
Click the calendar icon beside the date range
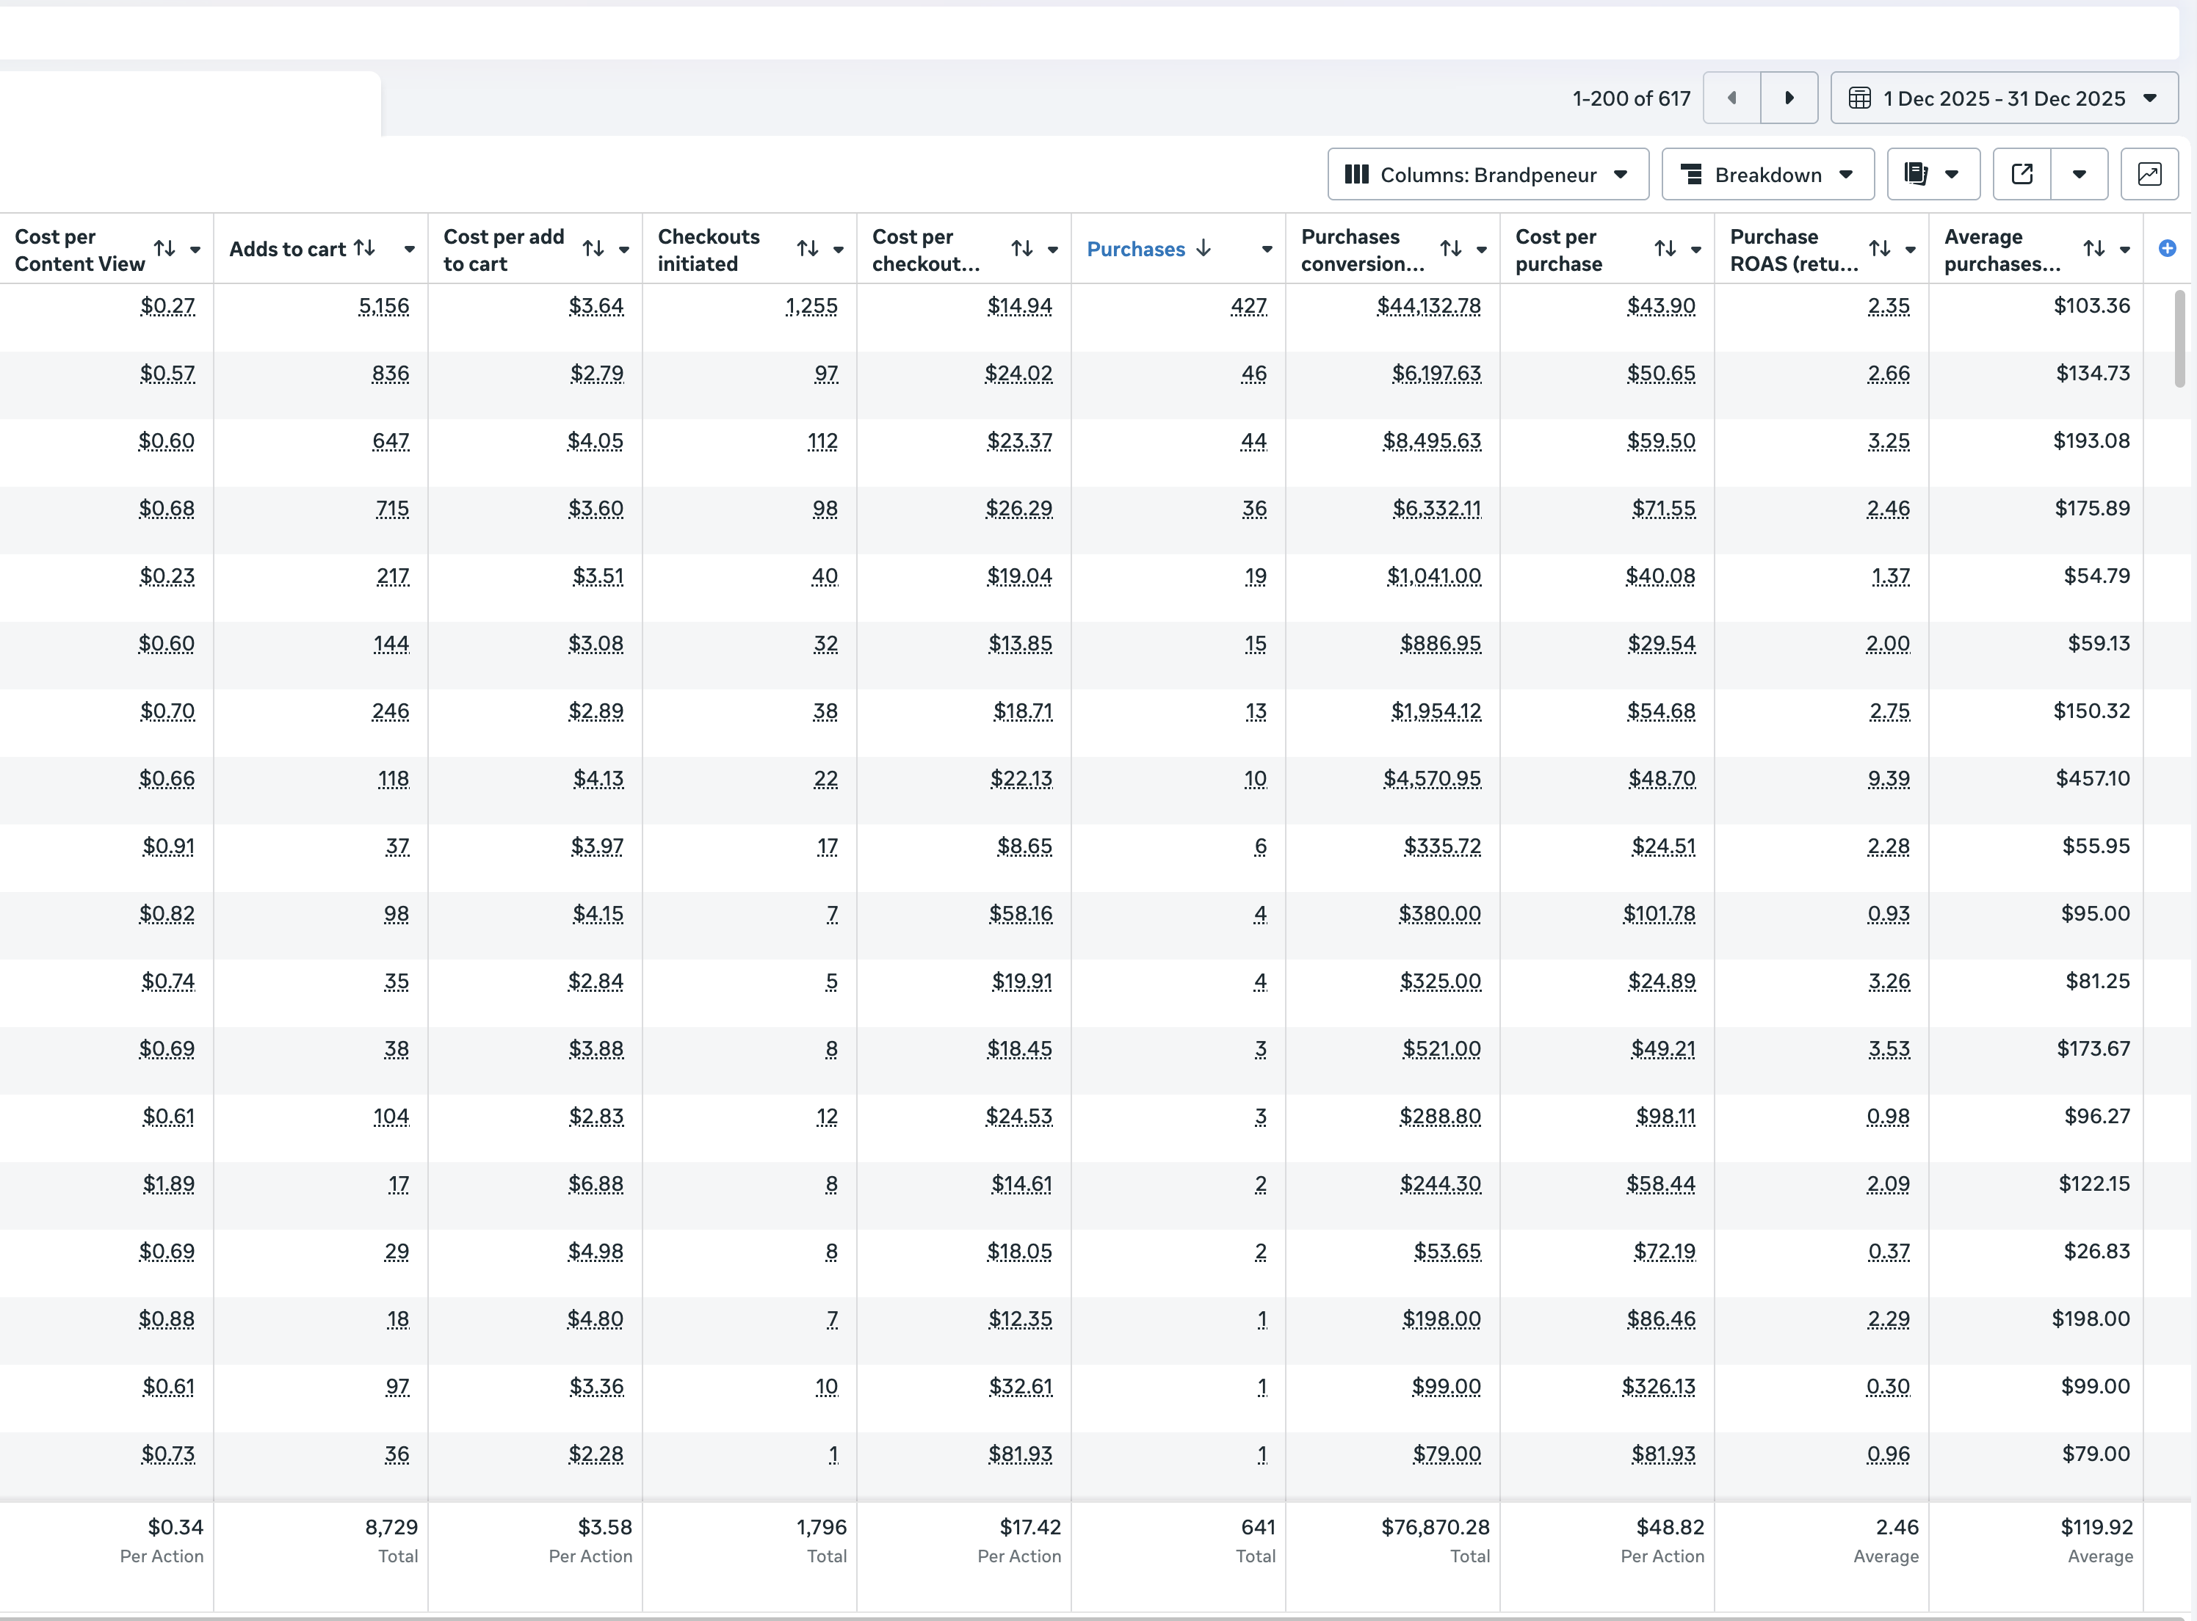[1859, 98]
